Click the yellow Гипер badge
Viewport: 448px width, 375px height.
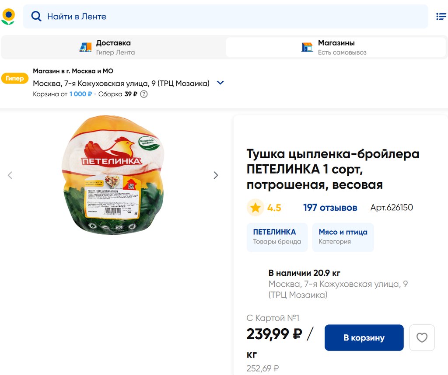(x=15, y=79)
